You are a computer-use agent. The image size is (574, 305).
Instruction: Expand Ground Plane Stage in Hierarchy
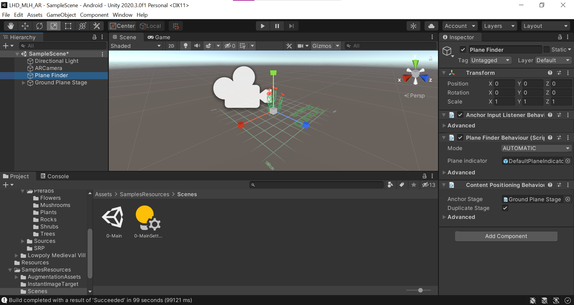pos(24,83)
